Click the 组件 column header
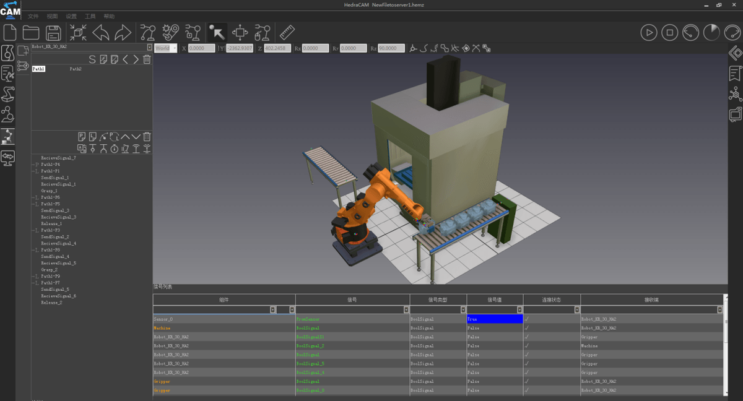This screenshot has height=401, width=743. coord(224,300)
